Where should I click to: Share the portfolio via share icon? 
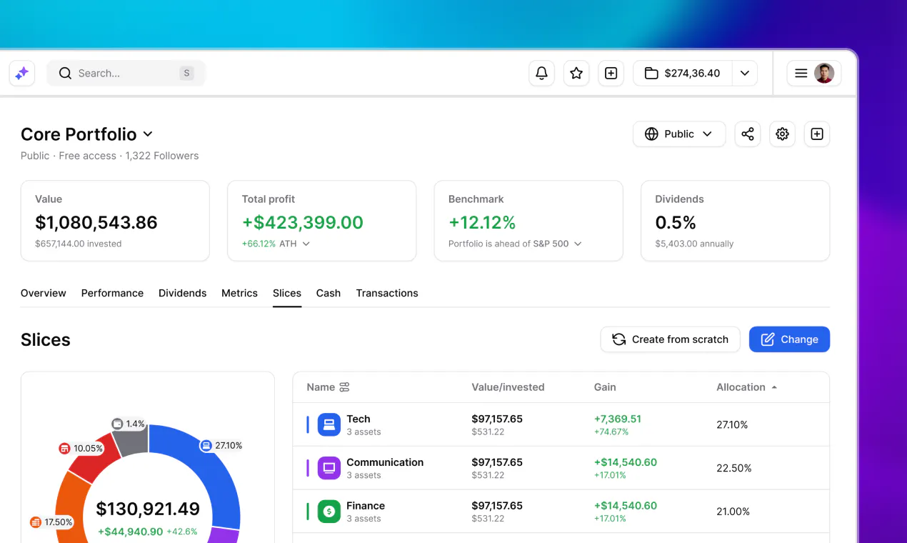coord(747,134)
